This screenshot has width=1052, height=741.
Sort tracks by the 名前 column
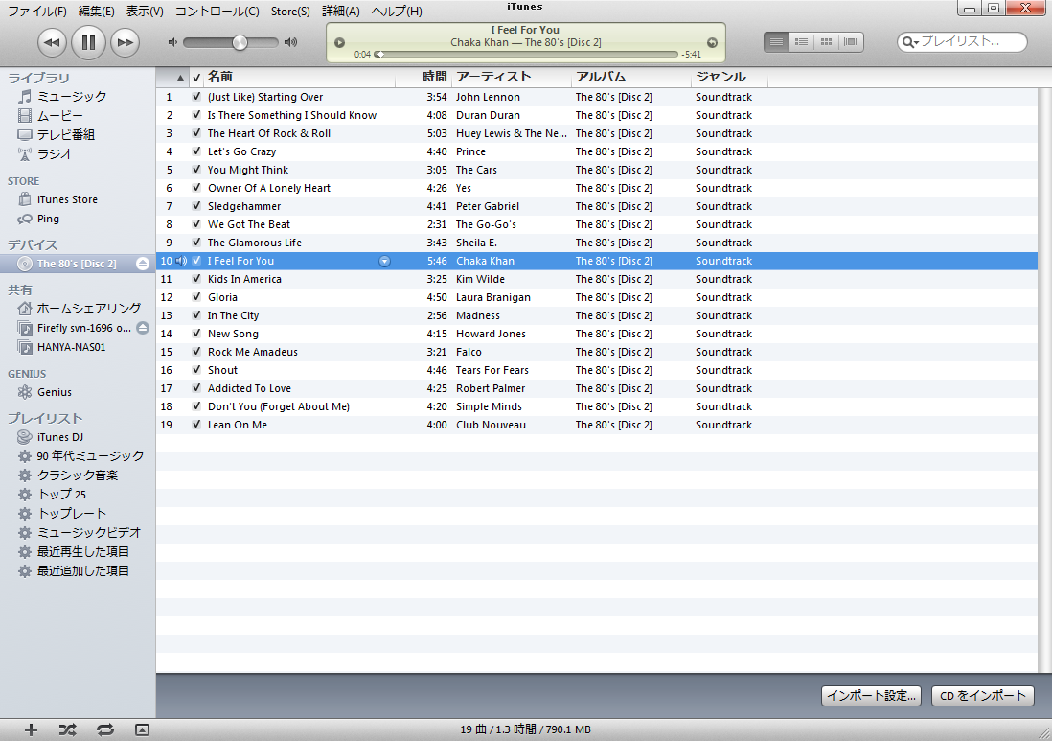pos(300,78)
